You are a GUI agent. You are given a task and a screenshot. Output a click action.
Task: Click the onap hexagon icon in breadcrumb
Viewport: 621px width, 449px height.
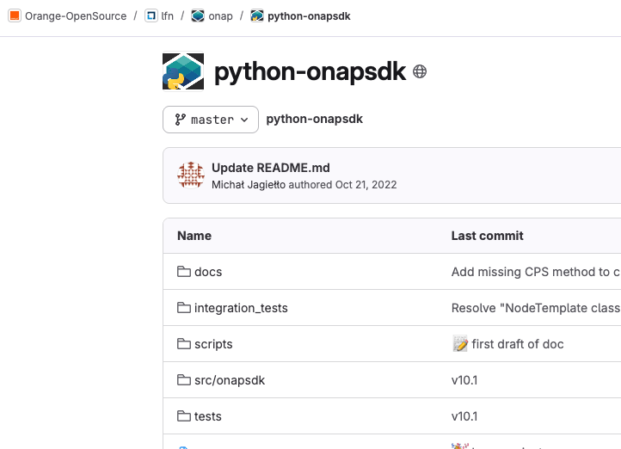point(198,15)
